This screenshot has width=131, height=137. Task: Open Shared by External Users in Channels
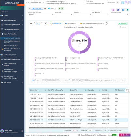pos(12,42)
